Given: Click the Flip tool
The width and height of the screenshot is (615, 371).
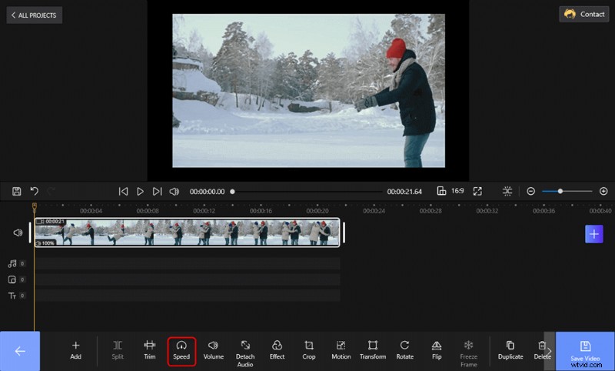Looking at the screenshot, I should [x=437, y=350].
